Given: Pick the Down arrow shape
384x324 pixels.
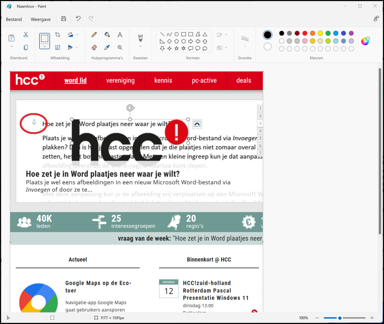Looking at the screenshot, I should 162,49.
